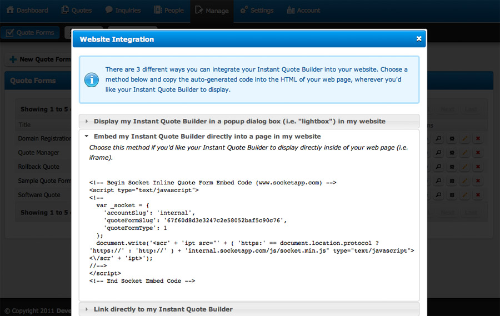Screen dimensions: 500x316
Task: Click the gear icon for Rollback Quote row
Action: click(451, 167)
